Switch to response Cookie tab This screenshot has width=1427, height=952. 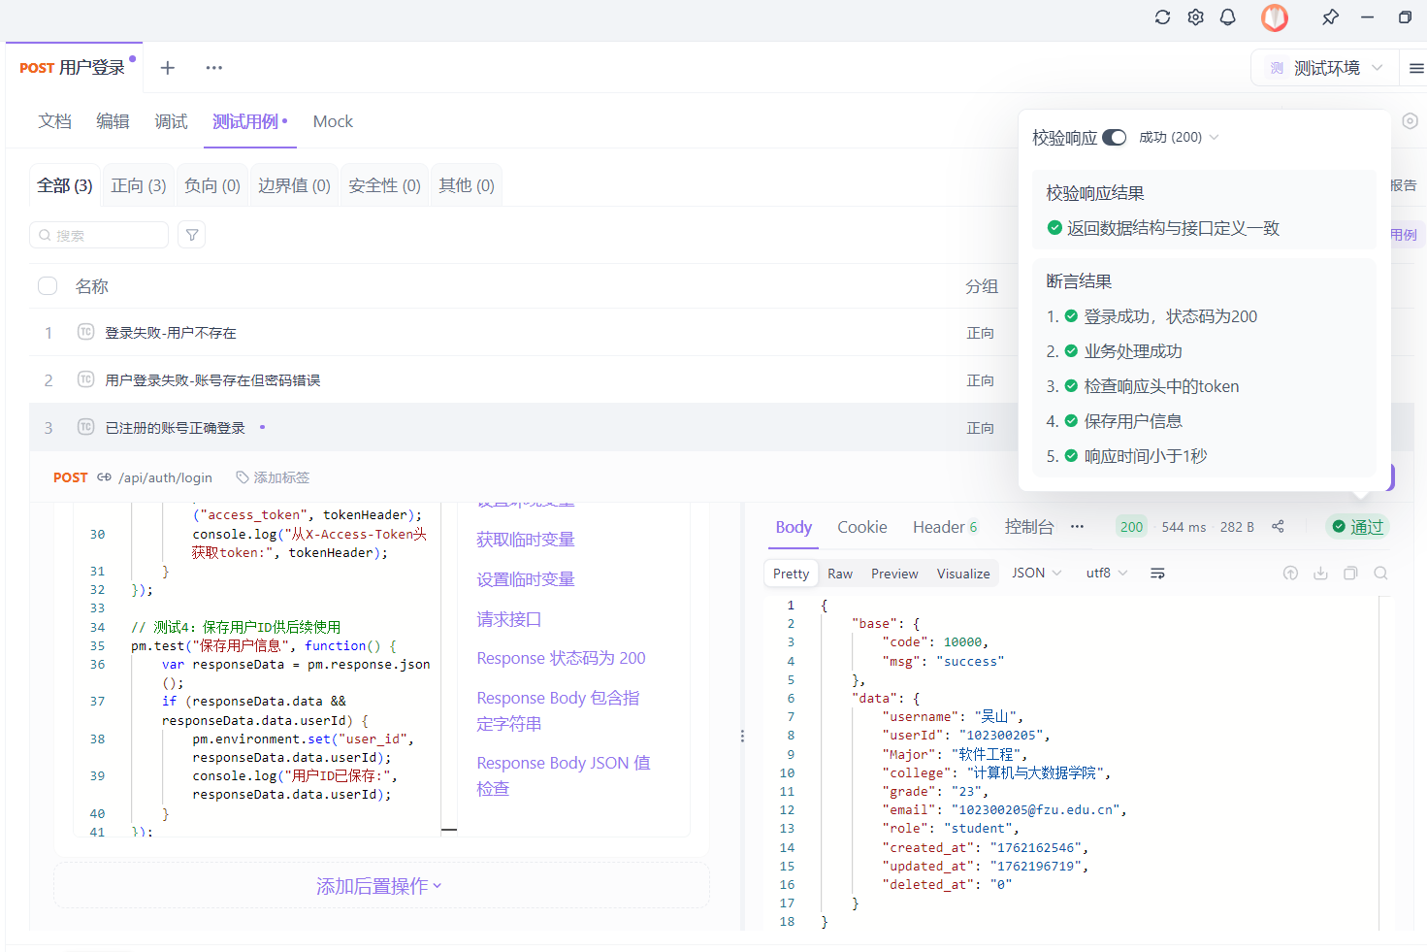[862, 527]
